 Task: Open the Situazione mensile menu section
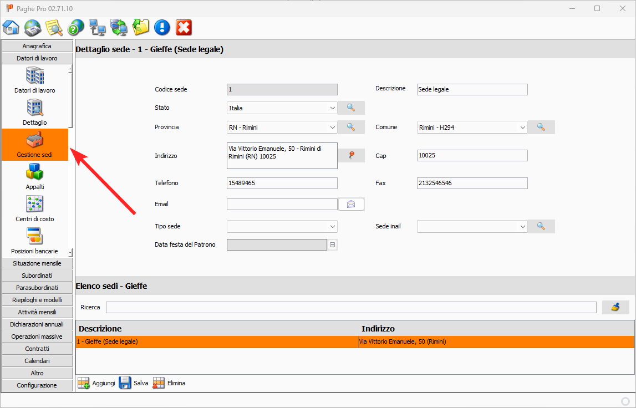point(37,263)
